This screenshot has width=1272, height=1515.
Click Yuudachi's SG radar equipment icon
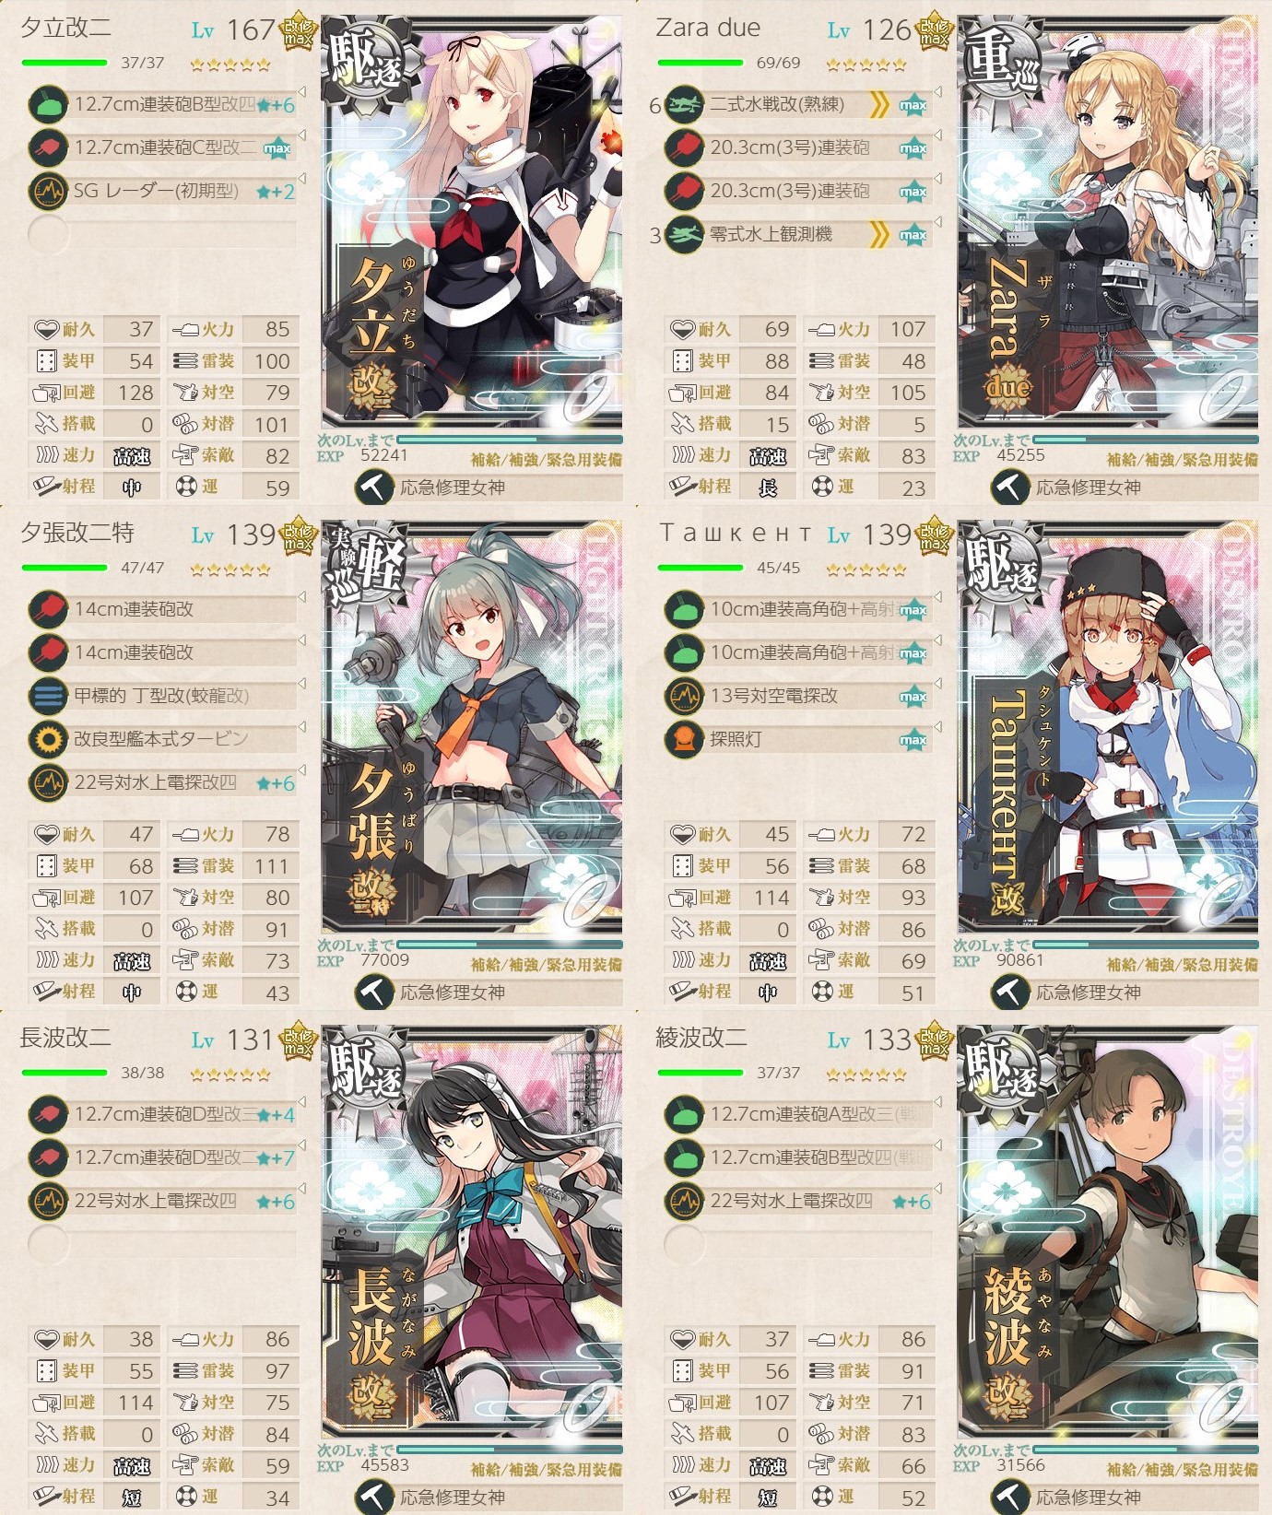click(48, 191)
